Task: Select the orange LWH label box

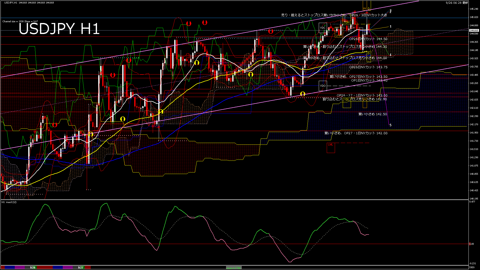Action: (x=338, y=35)
